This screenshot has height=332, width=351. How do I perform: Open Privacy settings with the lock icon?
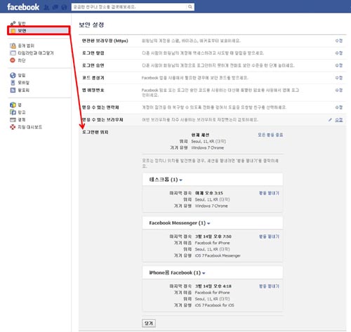[x=22, y=46]
